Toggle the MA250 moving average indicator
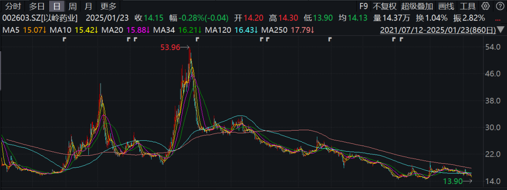The width and height of the screenshot is (507, 190). (x=288, y=30)
